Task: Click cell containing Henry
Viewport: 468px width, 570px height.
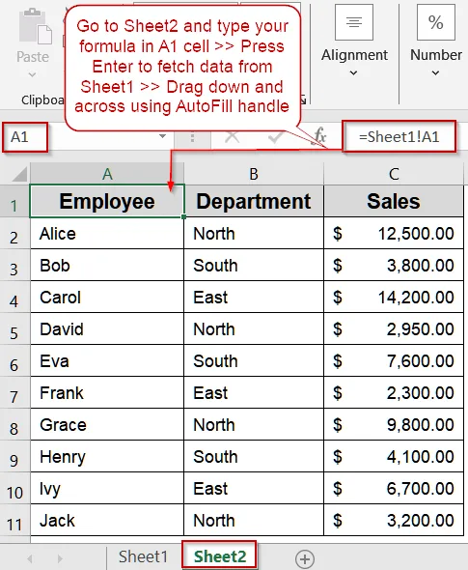Action: pyautogui.click(x=107, y=457)
